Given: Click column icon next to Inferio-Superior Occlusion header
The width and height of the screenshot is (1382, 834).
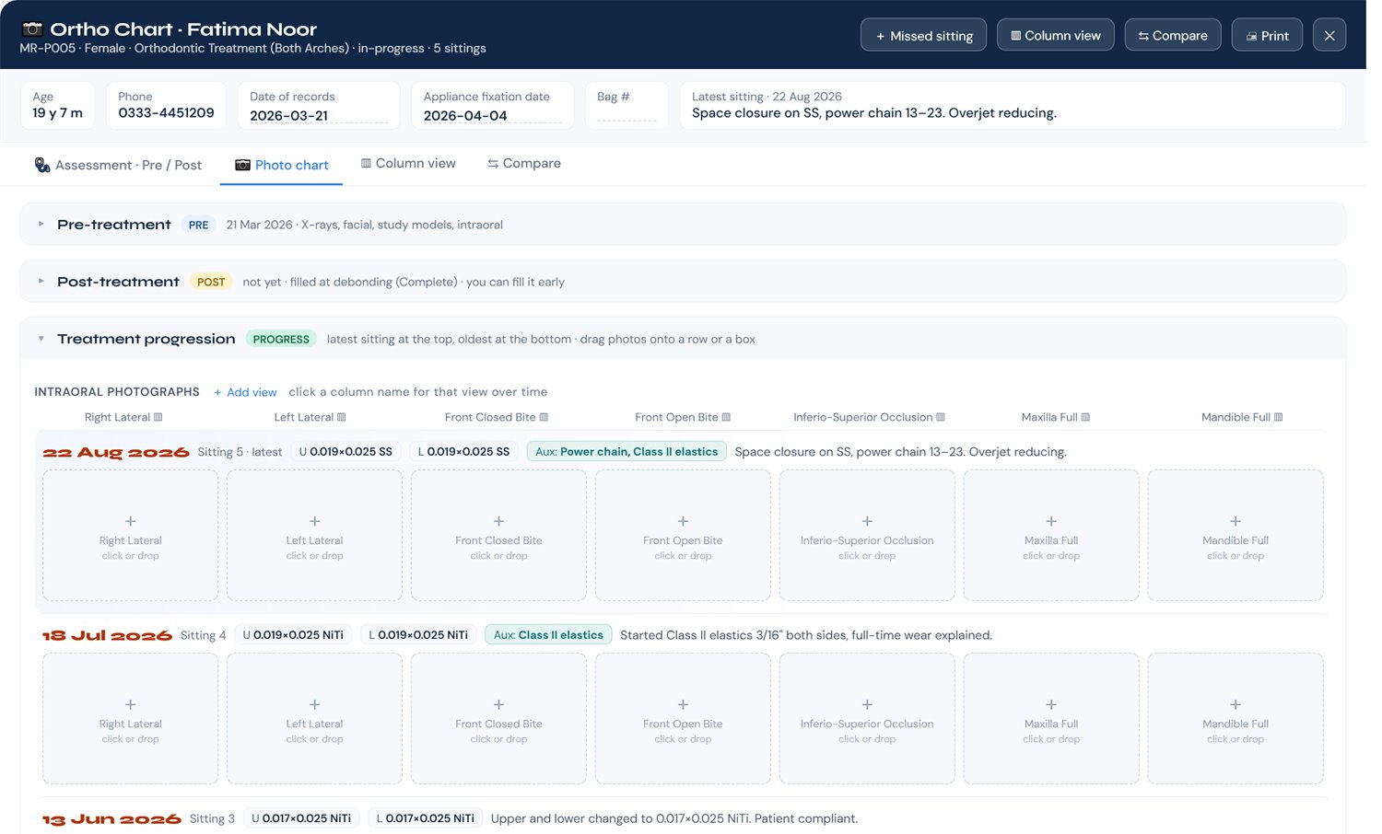Looking at the screenshot, I should click(x=941, y=417).
